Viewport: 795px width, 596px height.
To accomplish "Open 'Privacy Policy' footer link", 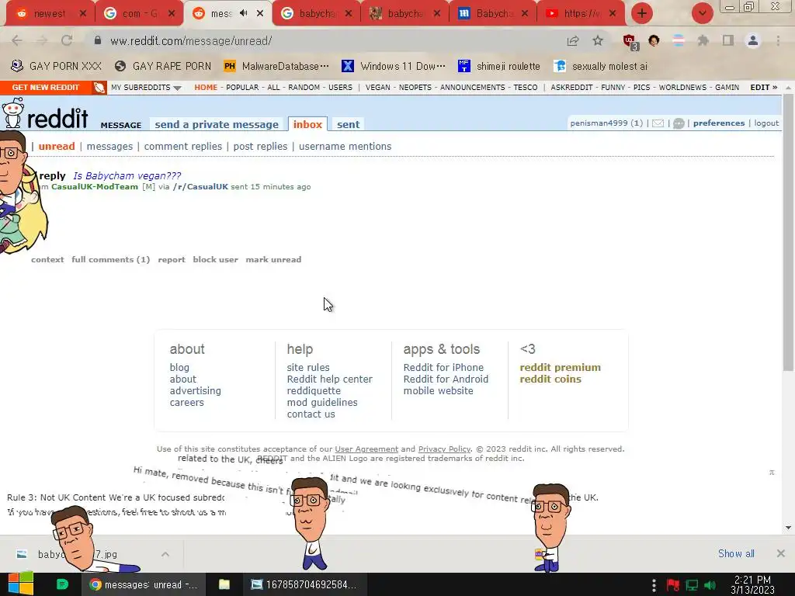I will [x=444, y=449].
